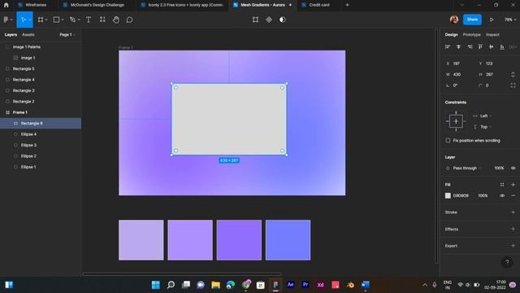Click the blue palette square on canvas

click(x=288, y=240)
